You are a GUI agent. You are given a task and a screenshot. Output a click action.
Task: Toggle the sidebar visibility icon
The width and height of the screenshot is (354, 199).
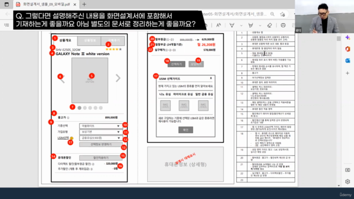coord(347,170)
